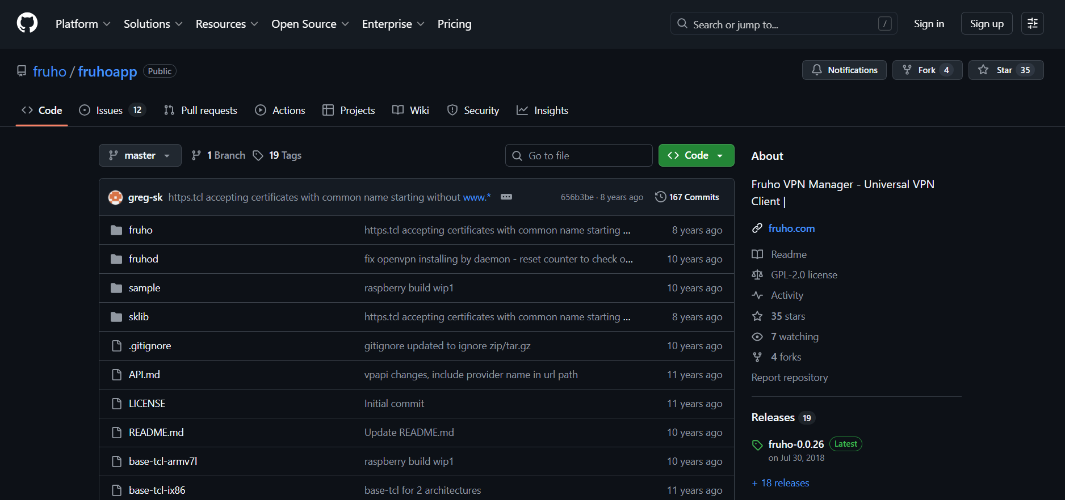The image size is (1065, 500).
Task: Click the LICENSE file icon
Action: (116, 404)
